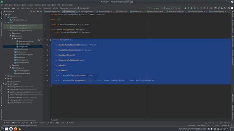Click the Project panel settings gear icon
Viewport: 234px width, 131px height.
coord(38,11)
